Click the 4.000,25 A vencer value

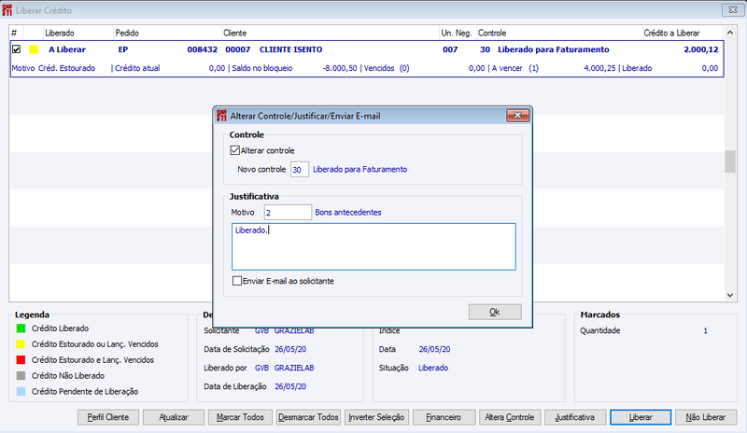point(599,68)
